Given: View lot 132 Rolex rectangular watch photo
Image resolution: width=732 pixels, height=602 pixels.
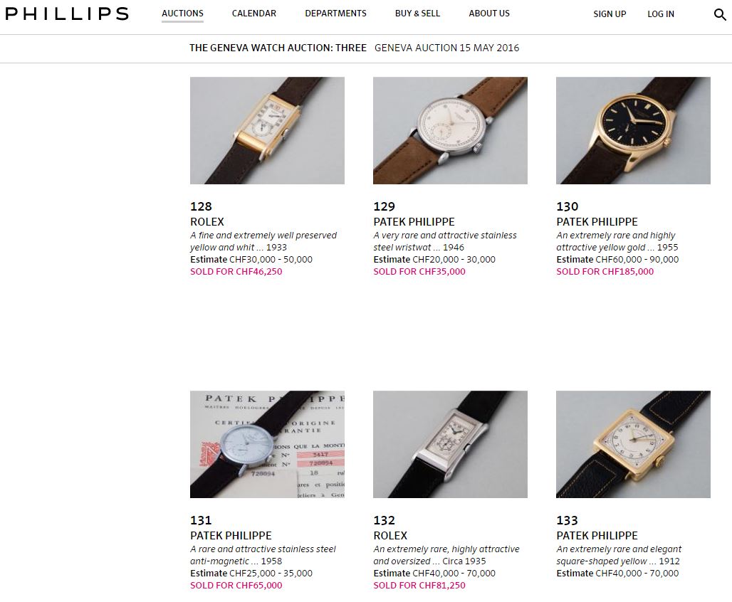Looking at the screenshot, I should pyautogui.click(x=450, y=444).
